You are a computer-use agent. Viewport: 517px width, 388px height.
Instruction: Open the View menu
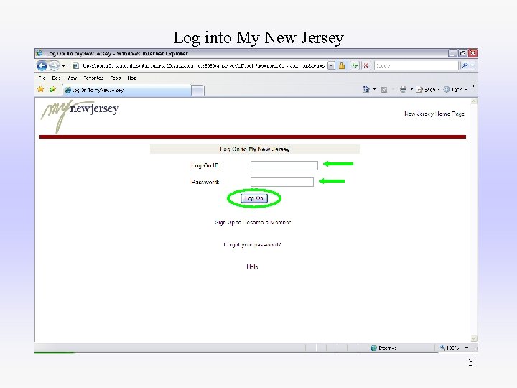(x=72, y=78)
